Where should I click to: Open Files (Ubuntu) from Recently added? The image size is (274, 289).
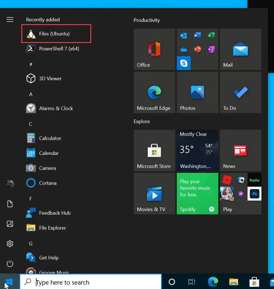point(56,34)
